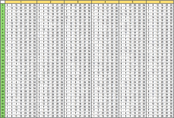This screenshot has height=118, width=174.
Task: Select value 0 in row 10, group 6
Action: 148,36
